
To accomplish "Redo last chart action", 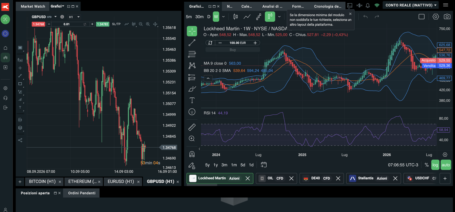I will pos(377,17).
